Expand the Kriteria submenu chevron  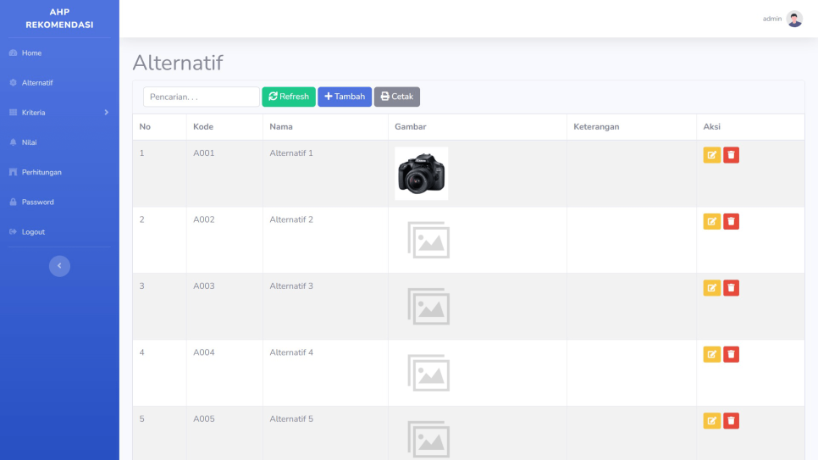[106, 113]
